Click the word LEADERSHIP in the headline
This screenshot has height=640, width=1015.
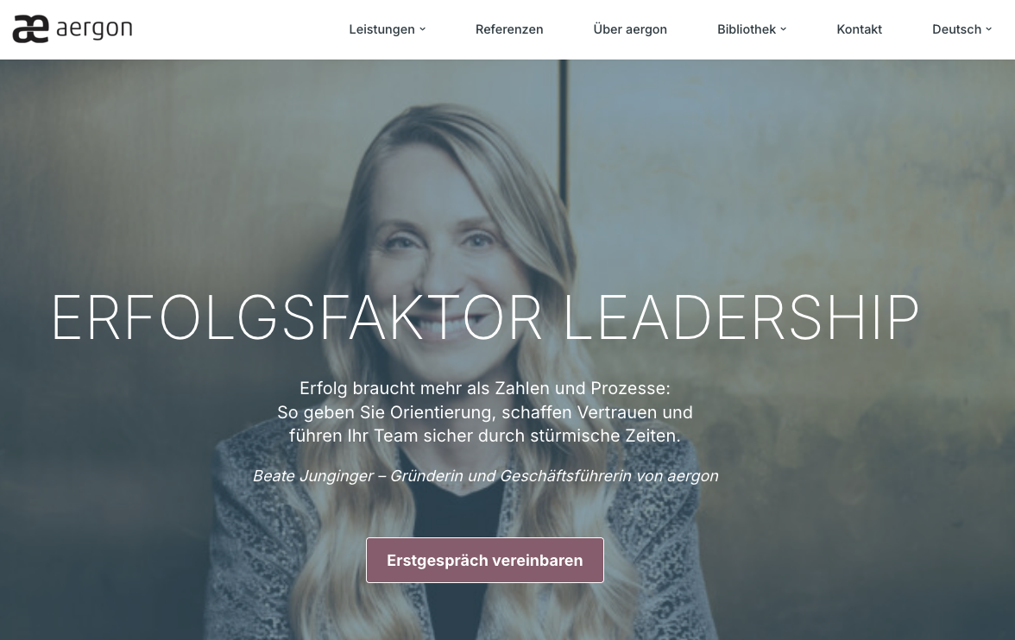click(x=741, y=317)
